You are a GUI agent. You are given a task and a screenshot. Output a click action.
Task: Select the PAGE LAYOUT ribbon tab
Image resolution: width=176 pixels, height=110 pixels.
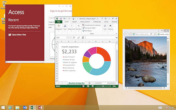(x=85, y=22)
